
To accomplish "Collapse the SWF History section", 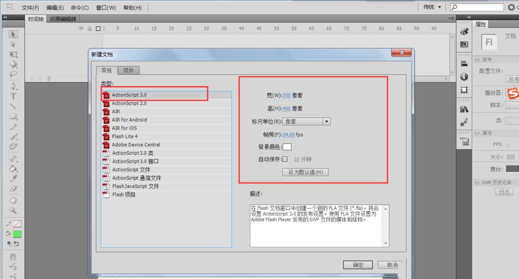I will 477,183.
